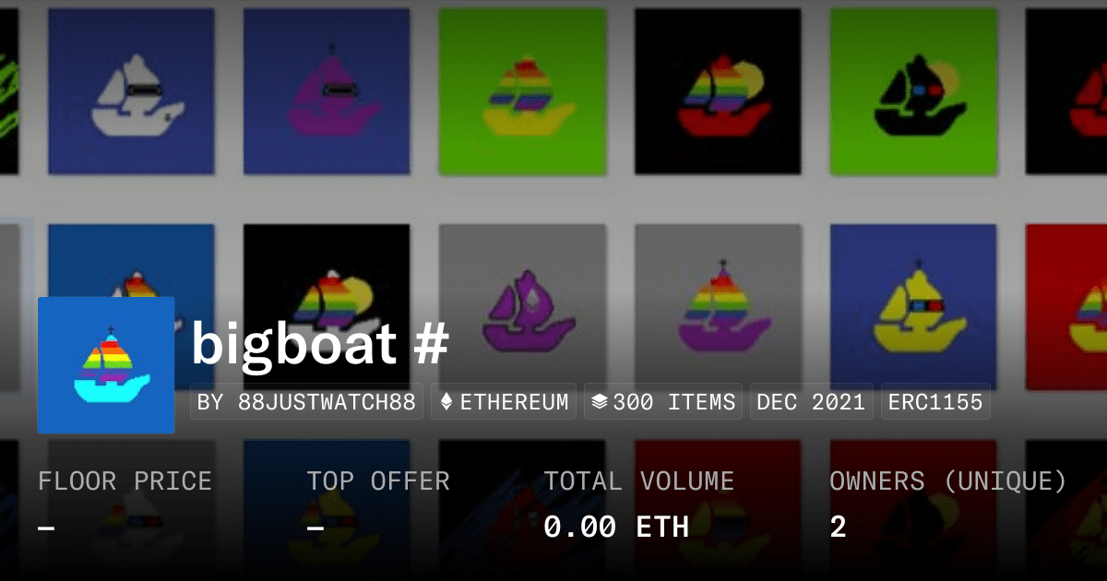Open the yellow boat with 3D glasses thumbnail
The width and height of the screenshot is (1107, 581).
913,306
